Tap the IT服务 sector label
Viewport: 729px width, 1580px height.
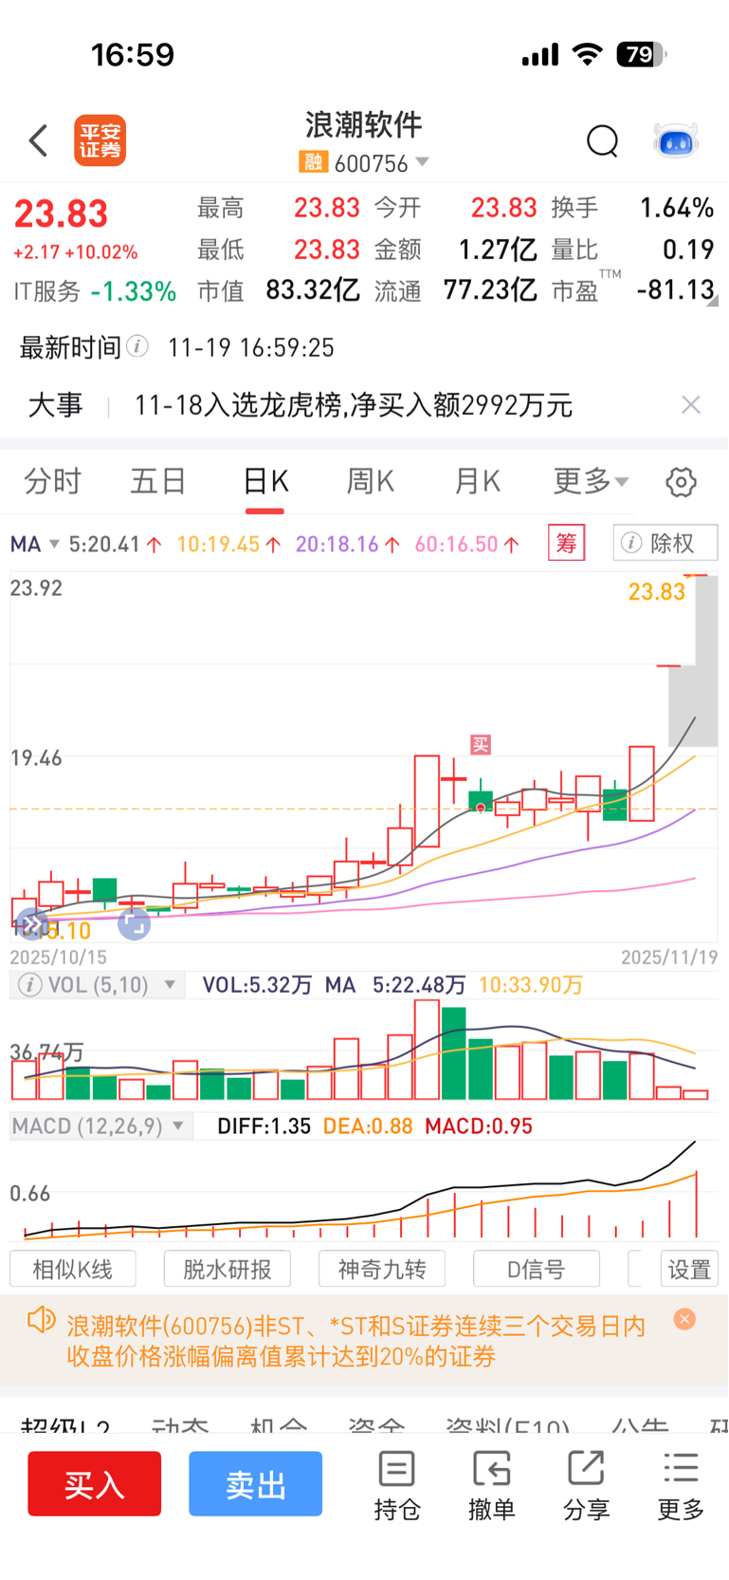47,291
